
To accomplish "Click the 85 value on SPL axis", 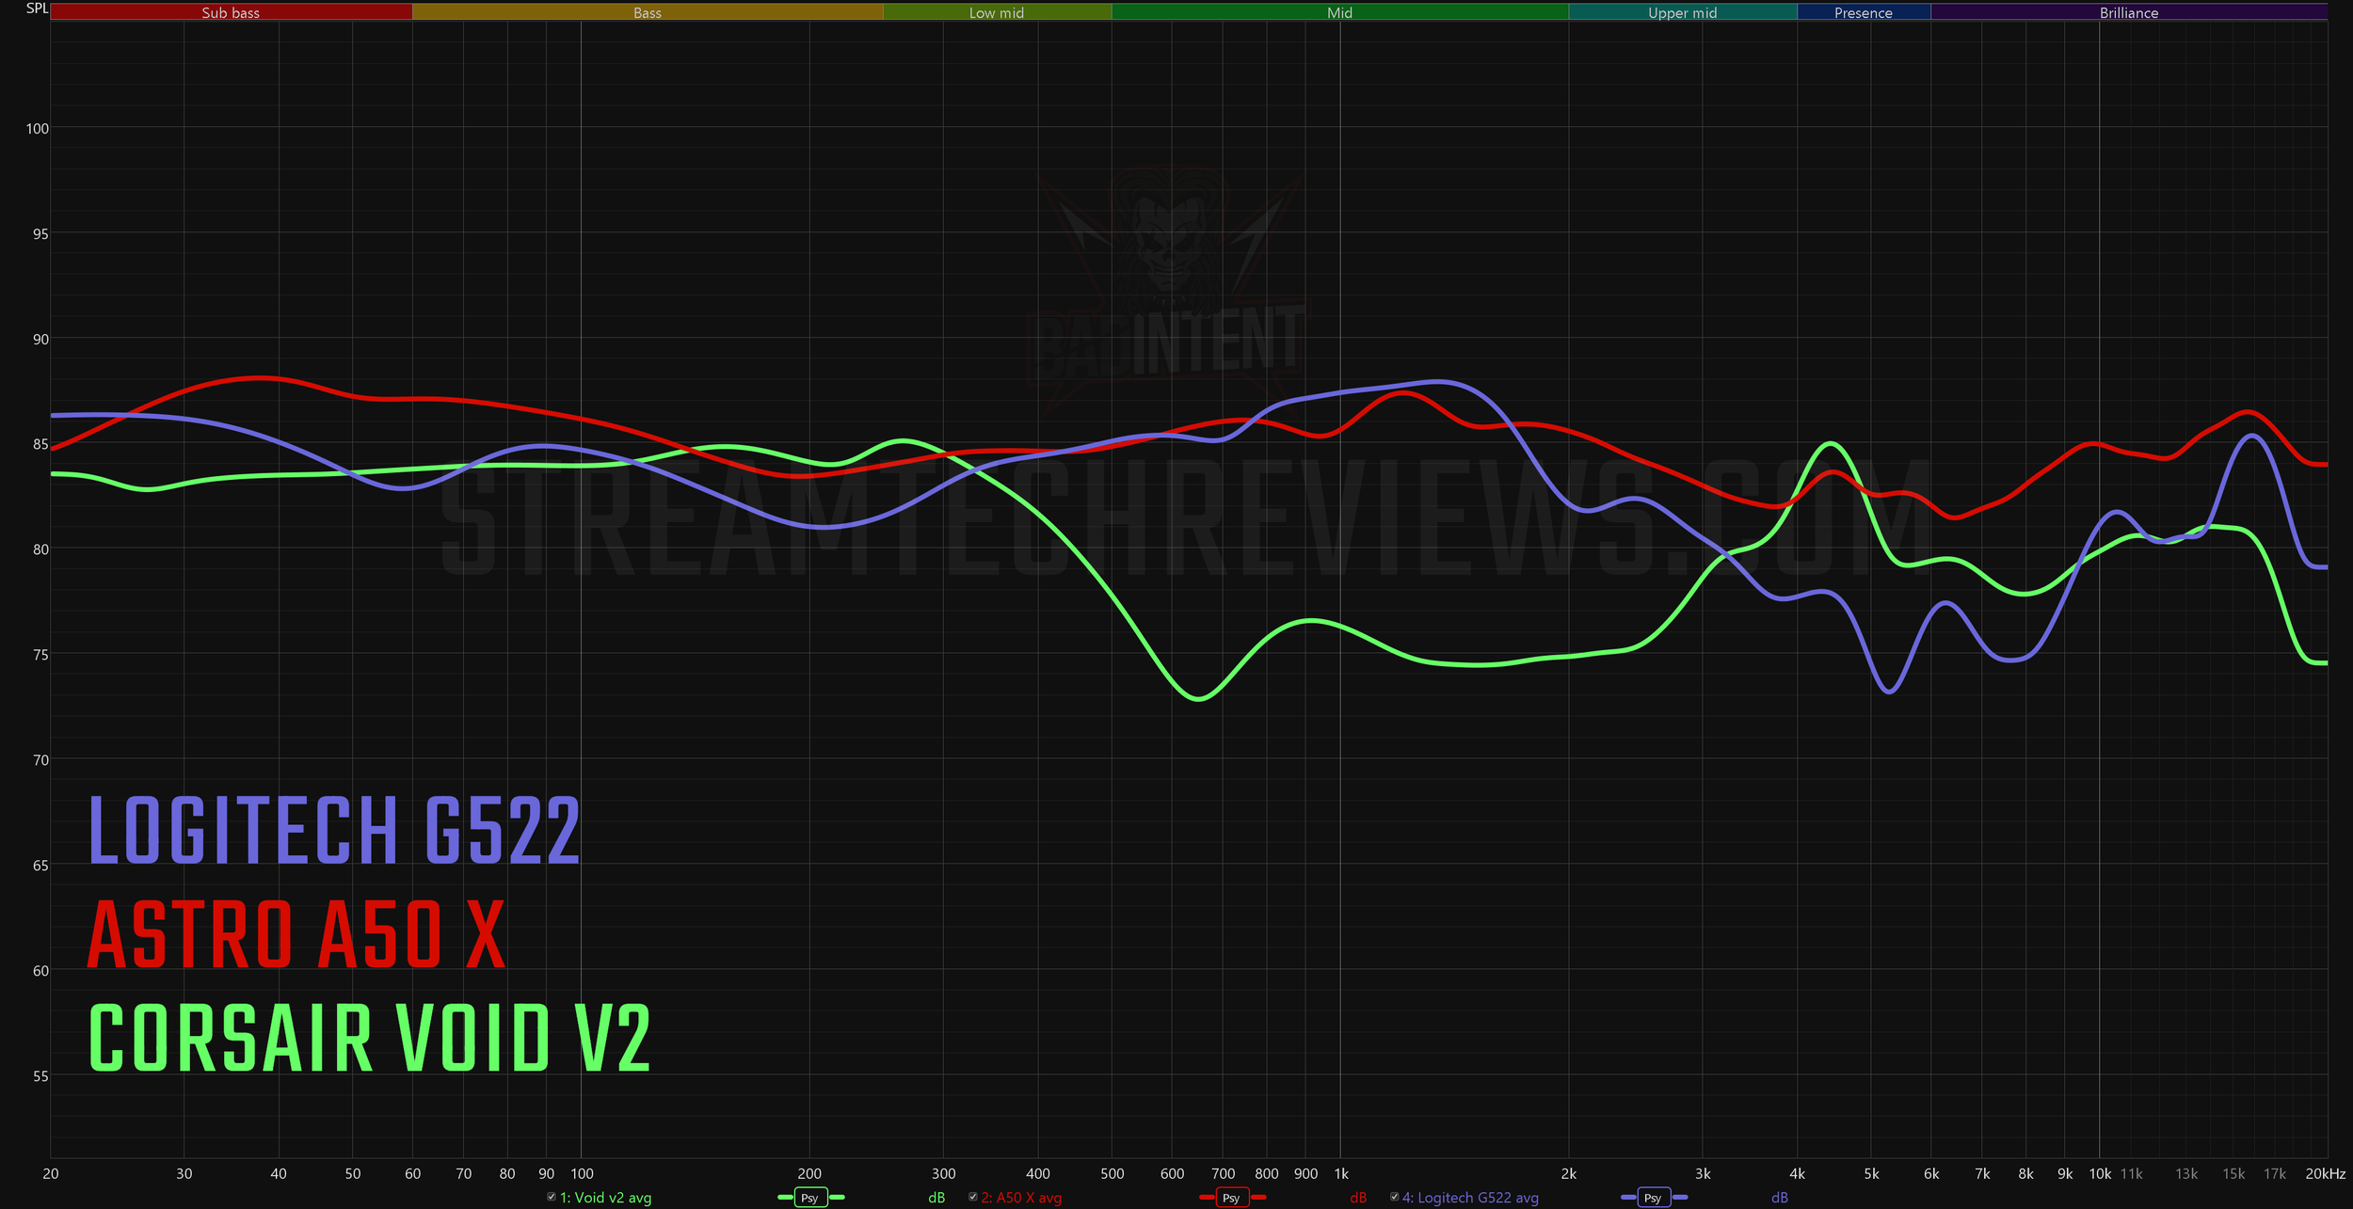I will [40, 444].
